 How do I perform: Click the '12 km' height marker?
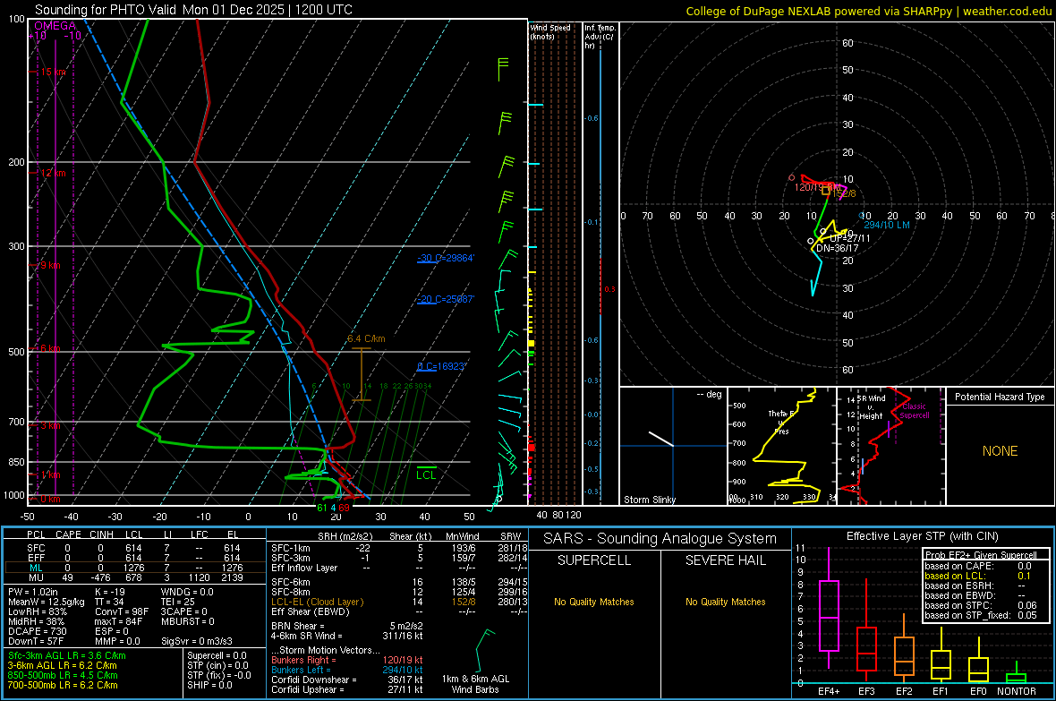[53, 173]
